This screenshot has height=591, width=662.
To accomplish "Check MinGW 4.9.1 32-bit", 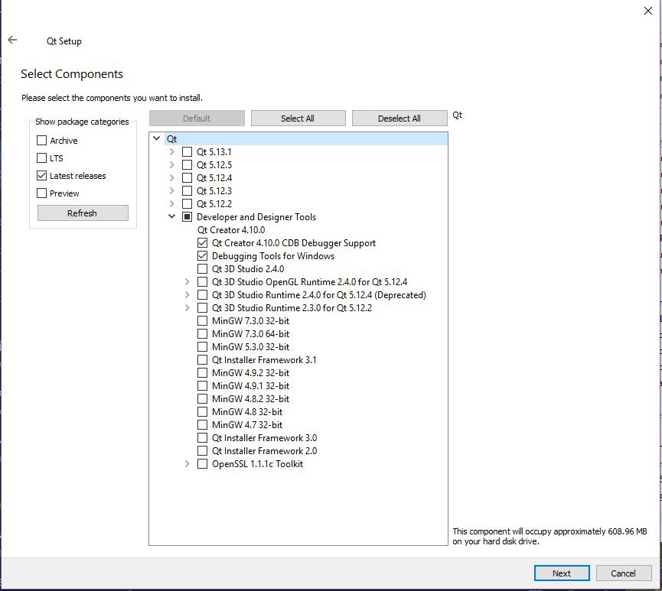I will [x=202, y=385].
